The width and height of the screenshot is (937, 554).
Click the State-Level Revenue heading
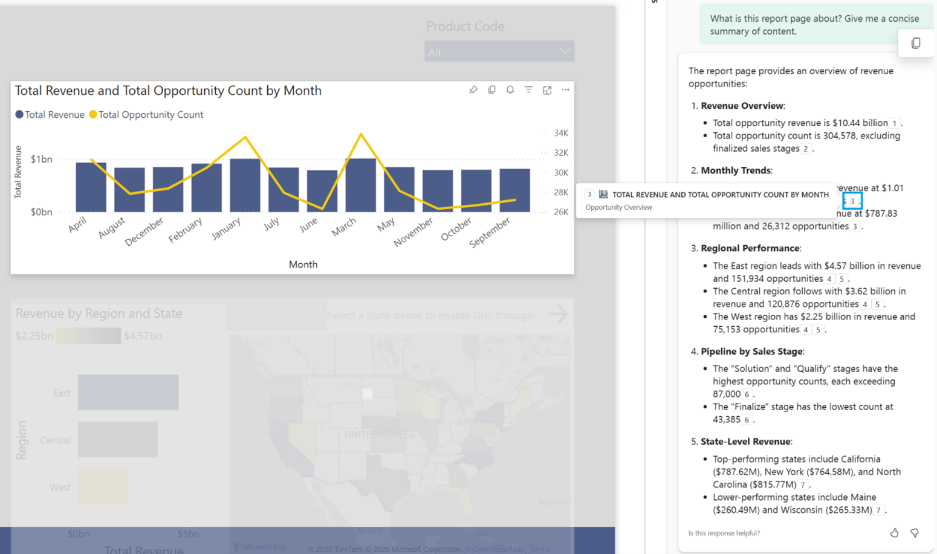tap(746, 442)
